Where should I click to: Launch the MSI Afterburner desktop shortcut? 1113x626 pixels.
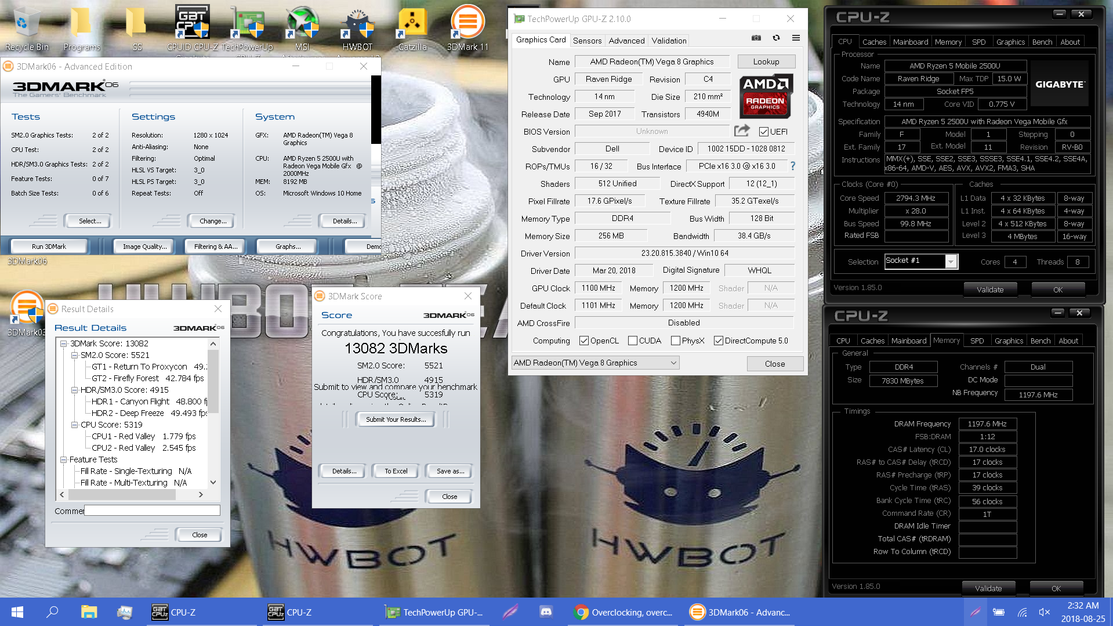tap(302, 29)
